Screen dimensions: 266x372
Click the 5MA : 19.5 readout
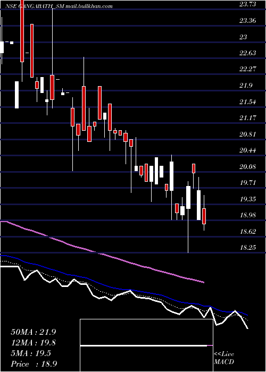[x=31, y=353]
